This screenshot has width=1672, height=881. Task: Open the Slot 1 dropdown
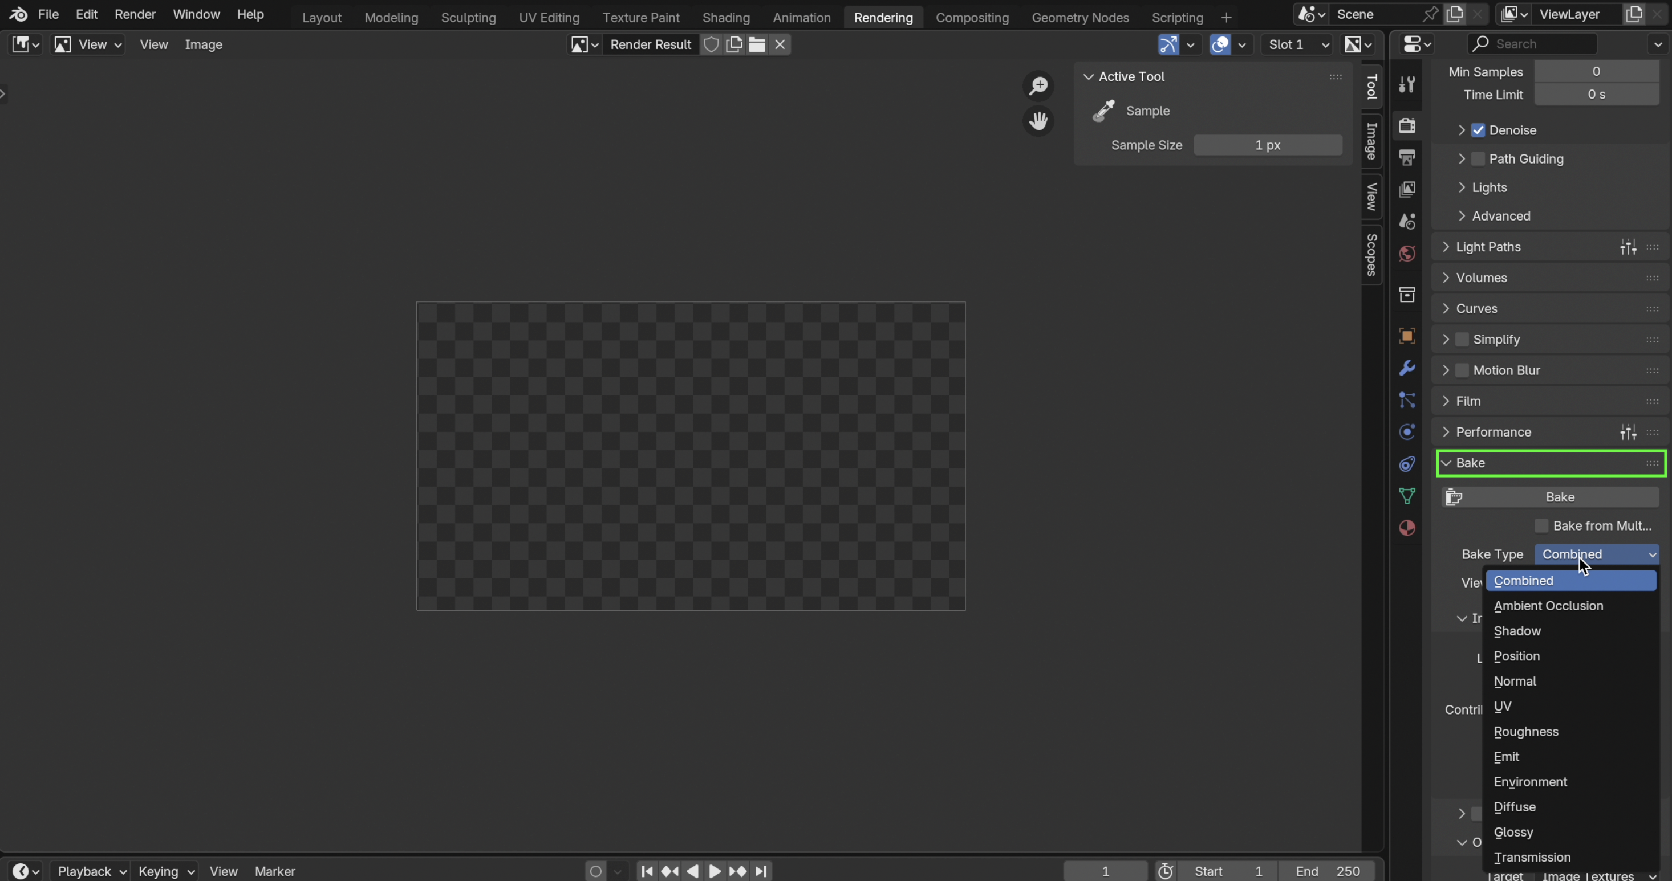coord(1297,44)
